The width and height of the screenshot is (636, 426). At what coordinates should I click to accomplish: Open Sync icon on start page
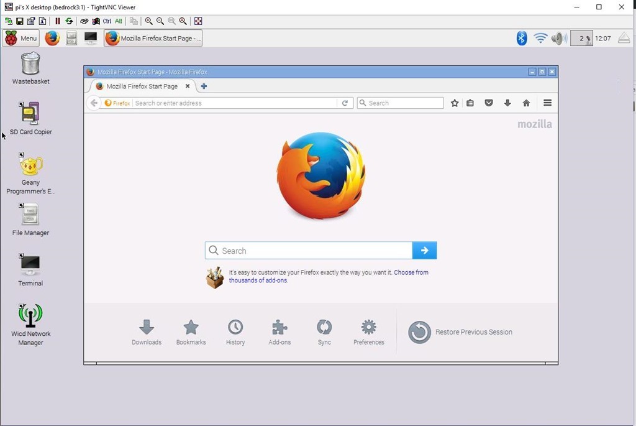pos(324,331)
